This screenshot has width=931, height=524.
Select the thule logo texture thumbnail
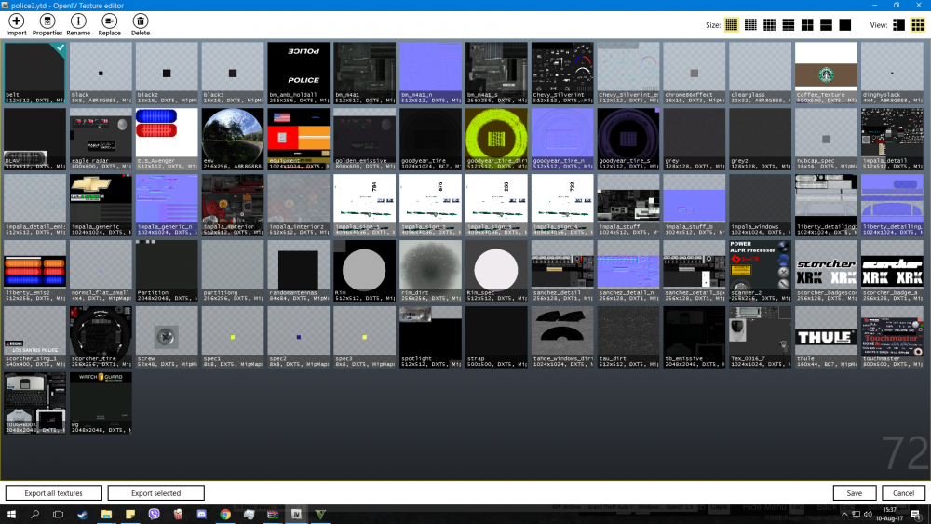pos(826,336)
